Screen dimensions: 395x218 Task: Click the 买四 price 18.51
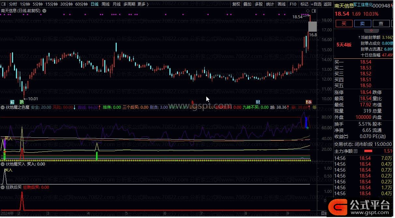pyautogui.click(x=365, y=80)
